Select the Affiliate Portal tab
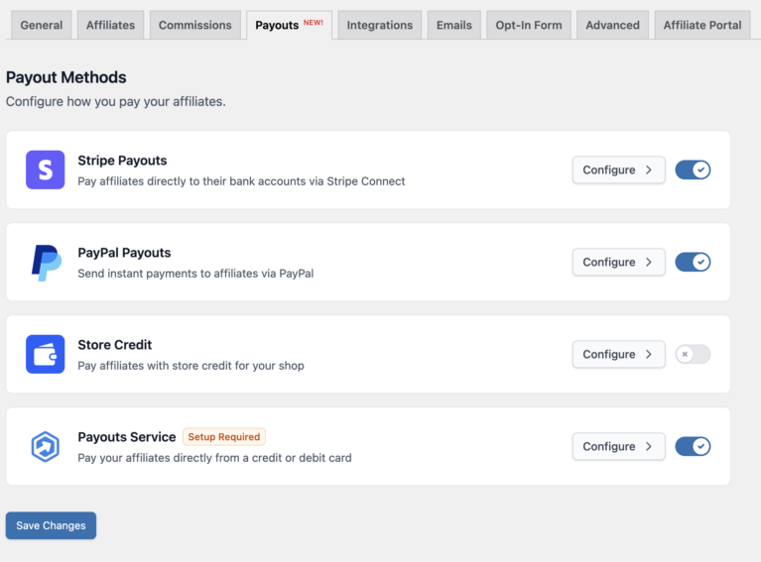 702,25
